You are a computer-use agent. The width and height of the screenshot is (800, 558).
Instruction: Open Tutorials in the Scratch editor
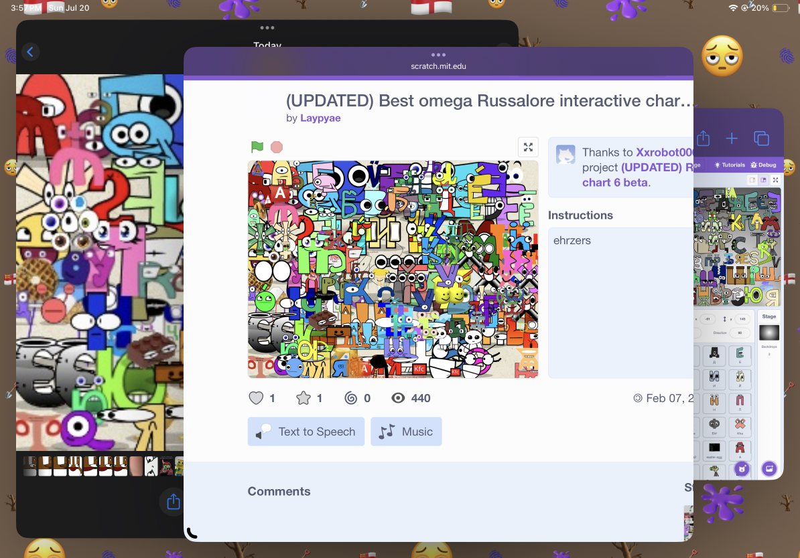730,165
